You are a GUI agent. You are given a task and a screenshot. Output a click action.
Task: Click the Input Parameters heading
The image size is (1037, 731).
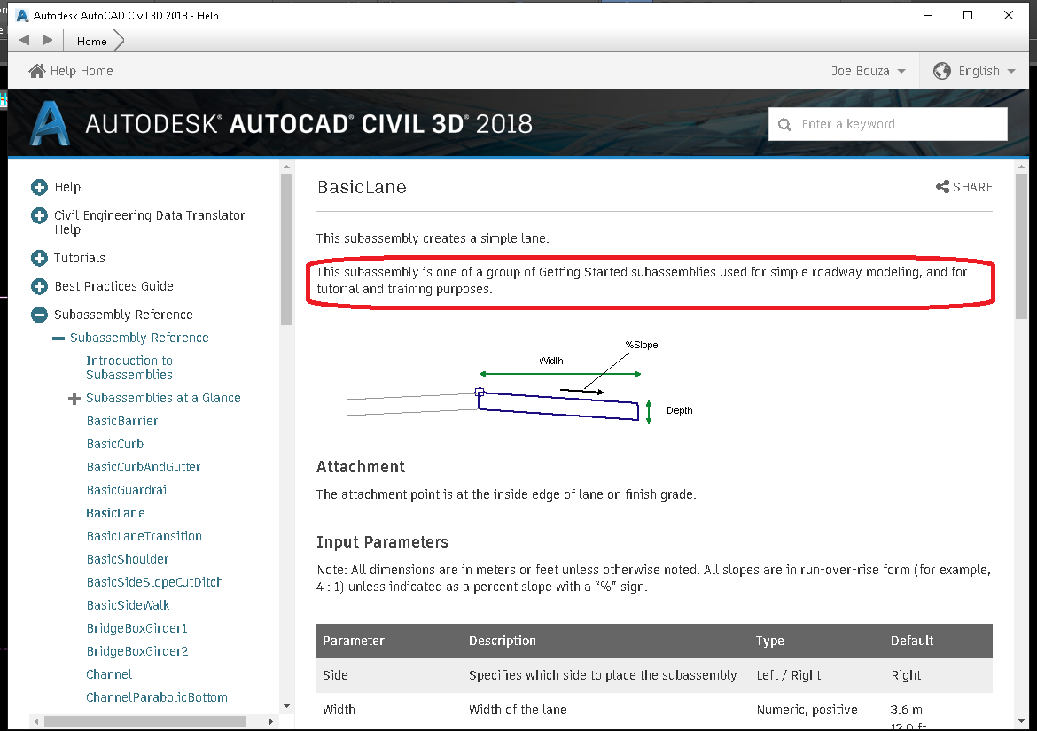(x=382, y=542)
